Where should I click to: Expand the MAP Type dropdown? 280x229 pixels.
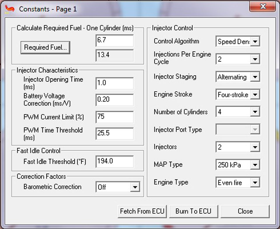tap(255, 165)
